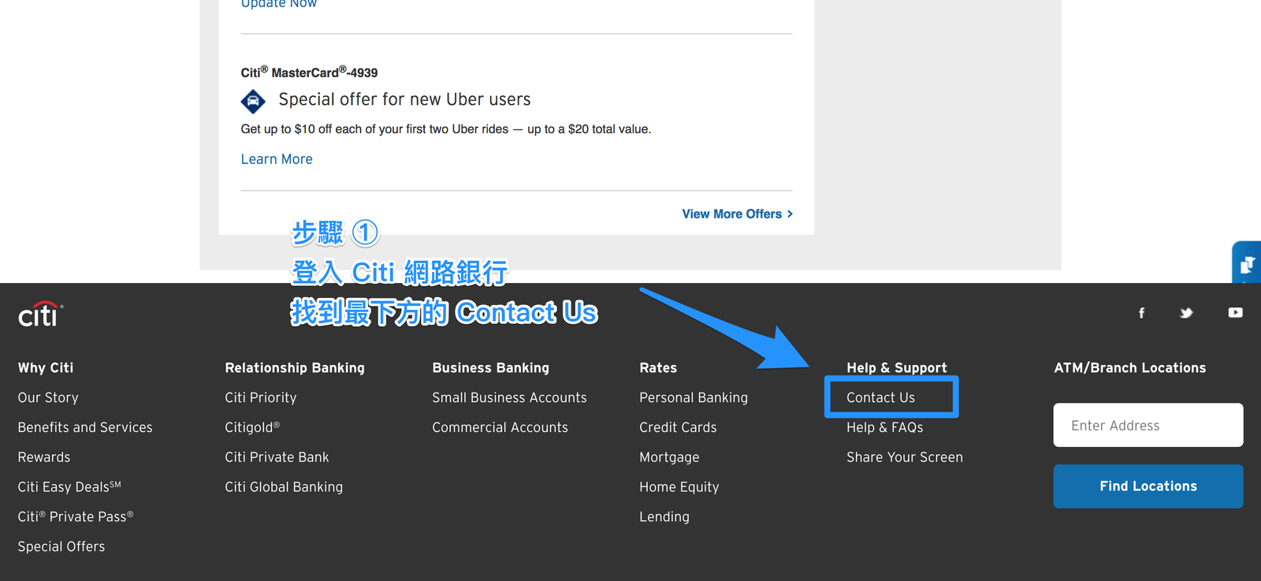Click Learn More under Uber offer

pos(277,159)
